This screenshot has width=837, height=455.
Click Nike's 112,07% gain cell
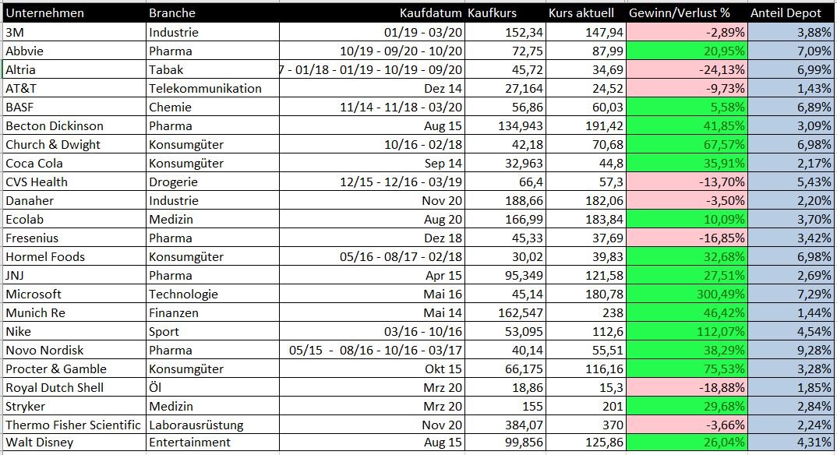pos(686,332)
